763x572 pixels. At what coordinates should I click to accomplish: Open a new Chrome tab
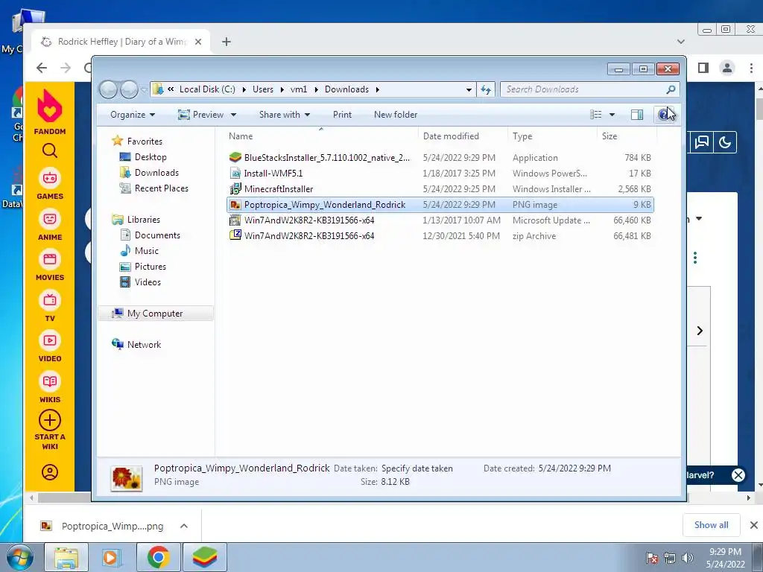pos(227,42)
